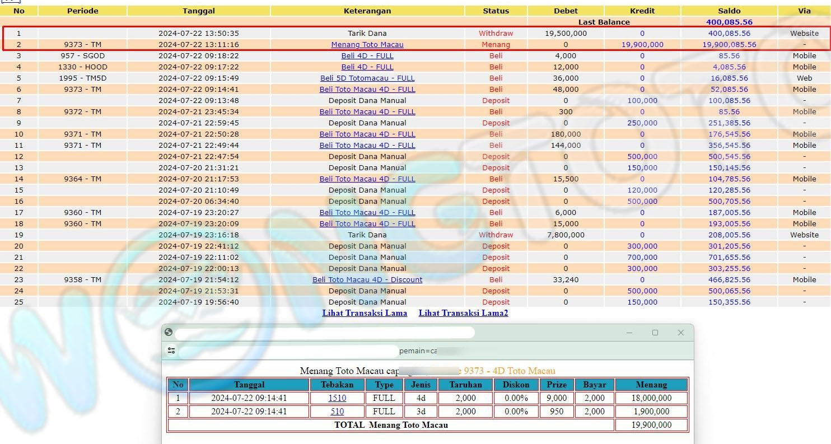Image resolution: width=831 pixels, height=444 pixels.
Task: Open row 14 Beli Toto Macau 4D - FULL link
Action: [367, 179]
